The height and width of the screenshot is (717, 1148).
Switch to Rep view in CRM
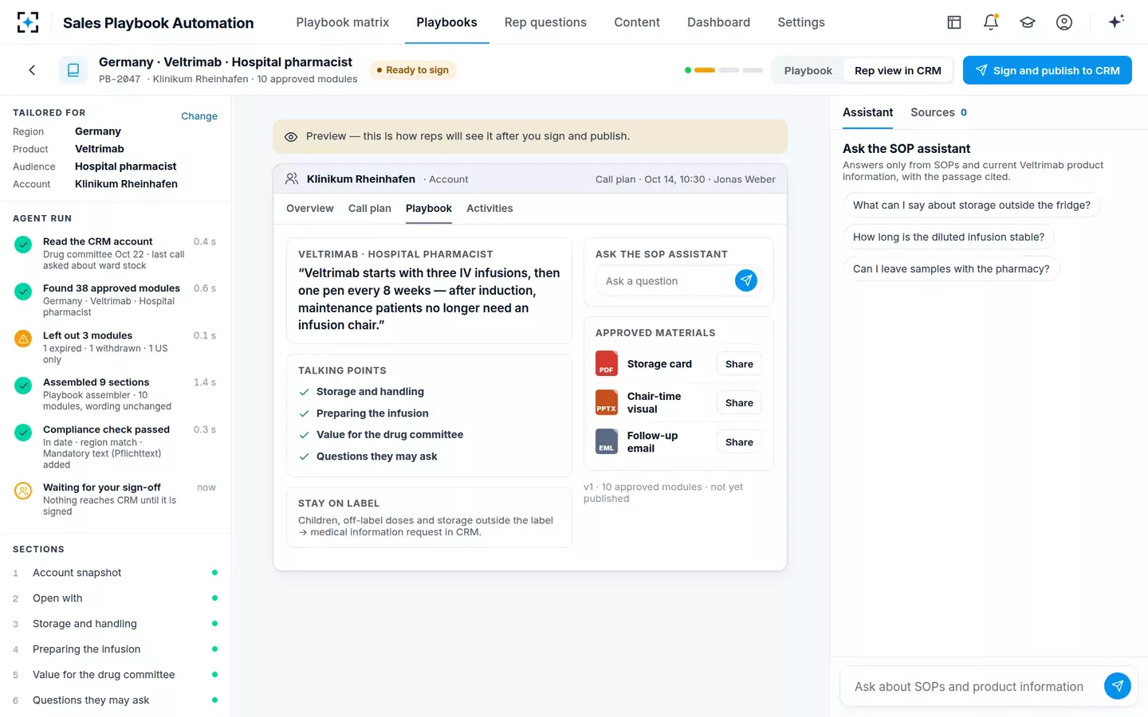pyautogui.click(x=898, y=71)
